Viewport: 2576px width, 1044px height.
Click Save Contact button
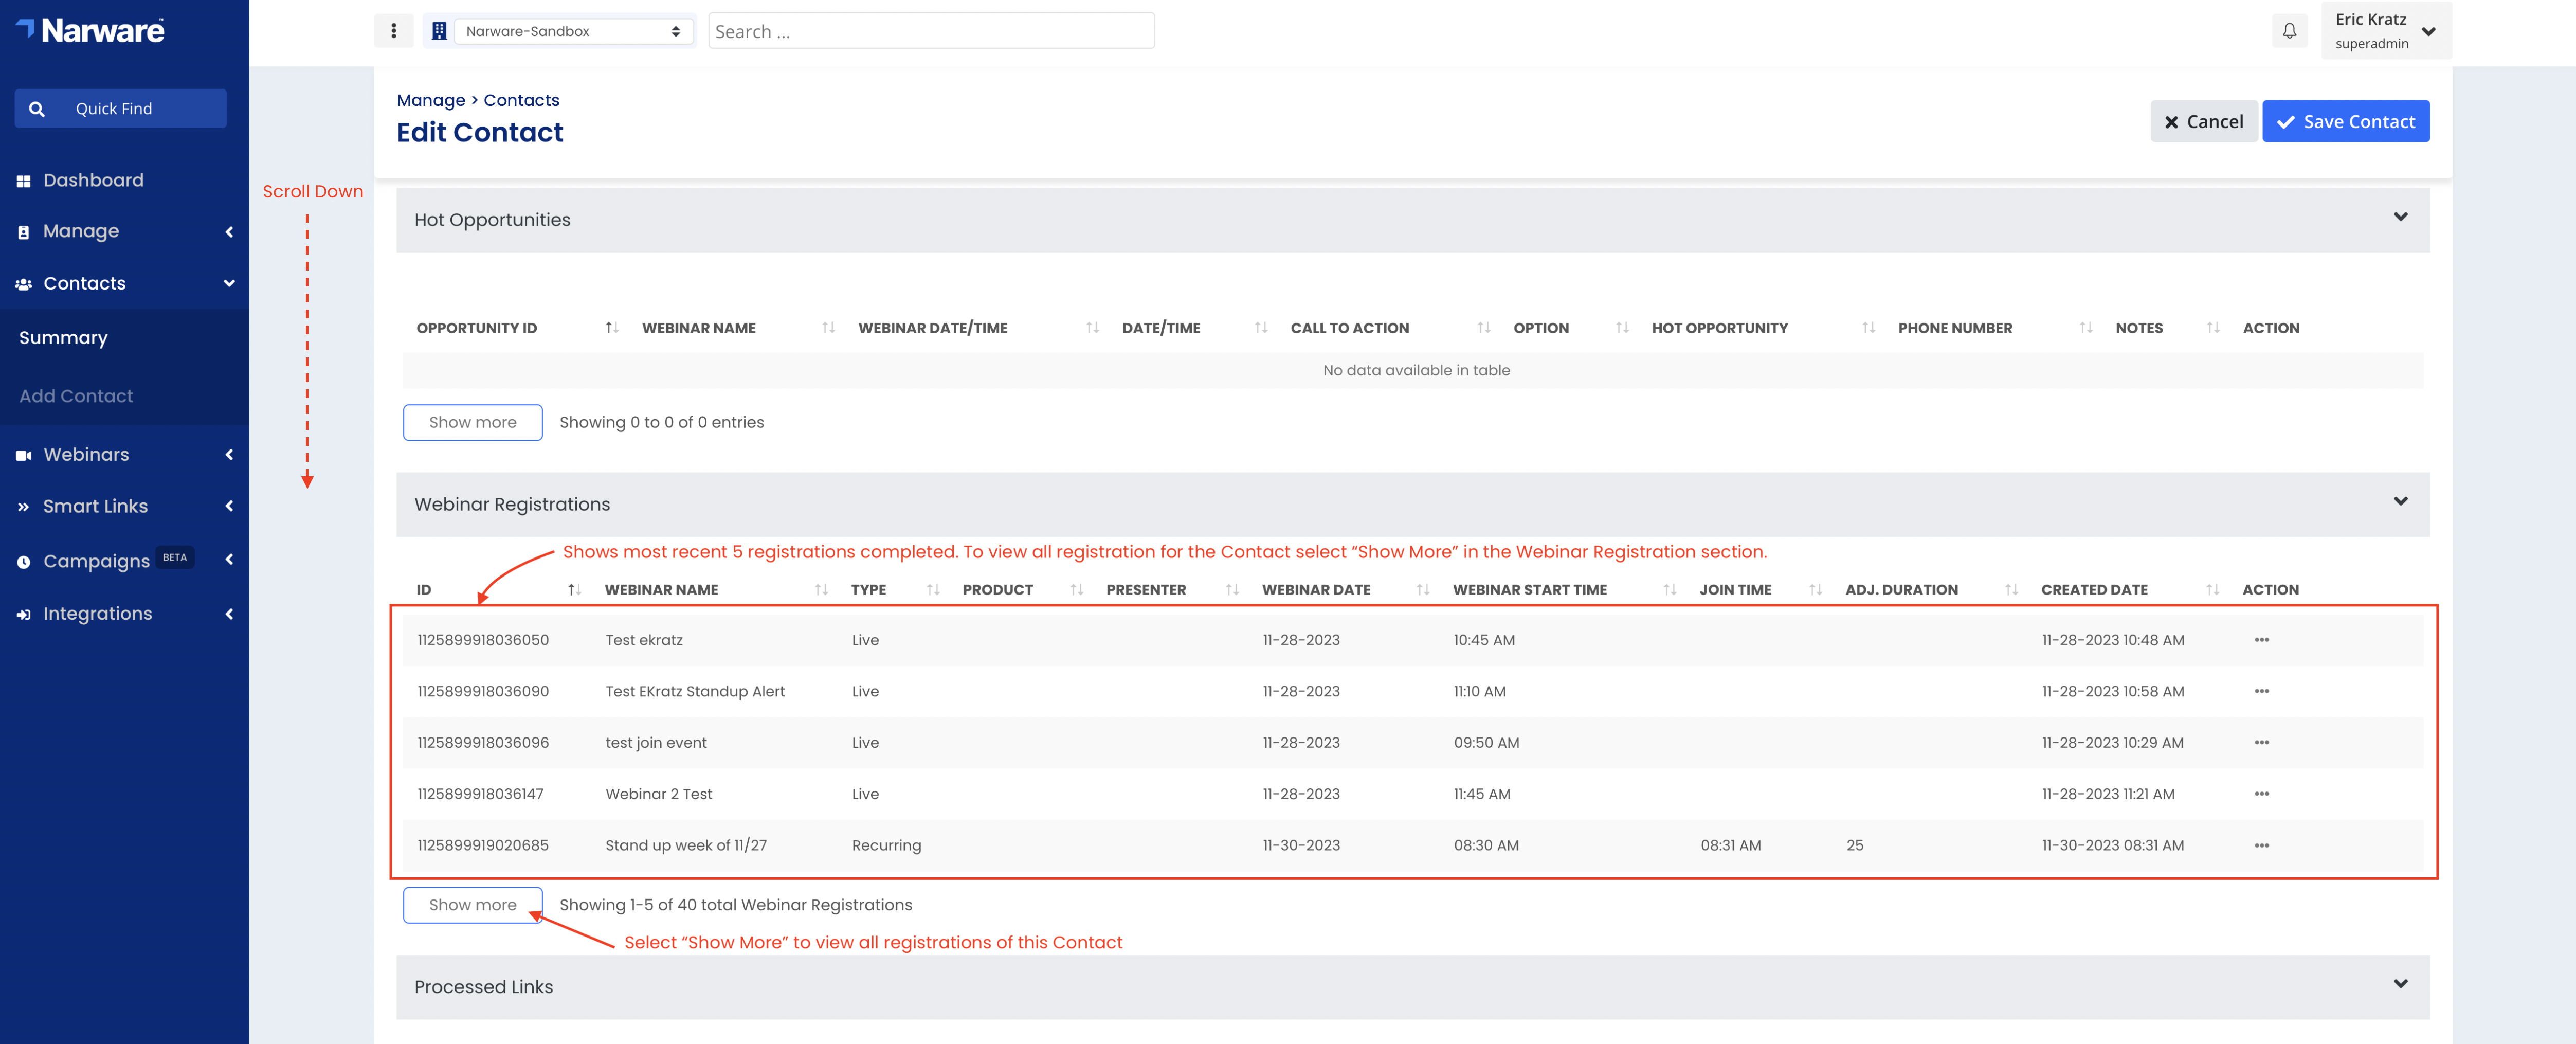(x=2345, y=122)
